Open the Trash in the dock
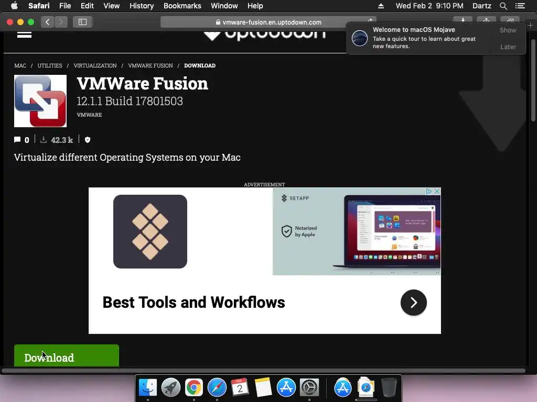 [389, 387]
